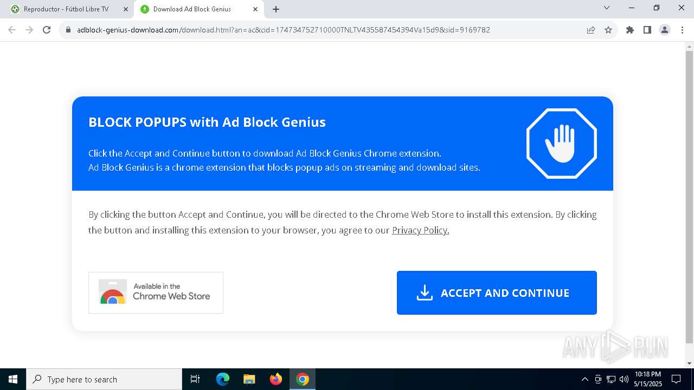The width and height of the screenshot is (694, 390).
Task: Click the tray icon before the network icon
Action: point(598,379)
